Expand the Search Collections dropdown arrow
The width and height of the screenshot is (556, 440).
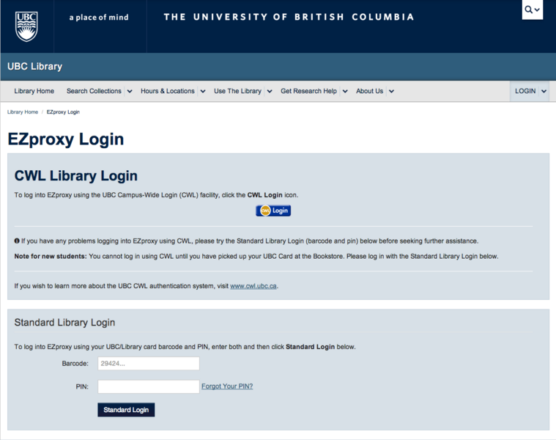click(129, 92)
